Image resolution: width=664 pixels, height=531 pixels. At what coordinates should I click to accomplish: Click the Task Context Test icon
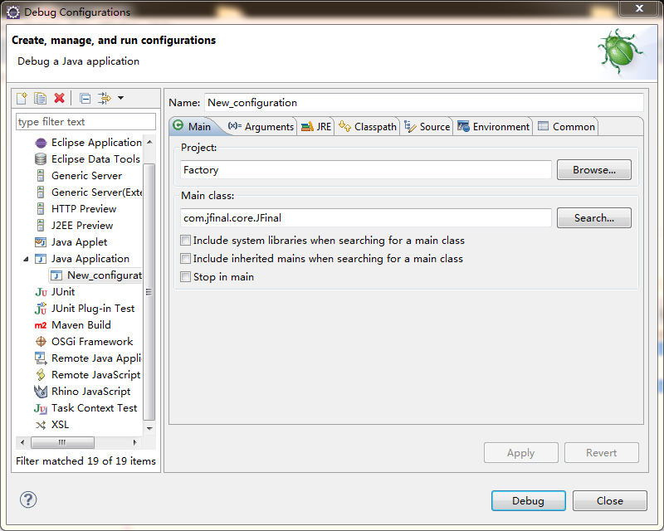41,408
